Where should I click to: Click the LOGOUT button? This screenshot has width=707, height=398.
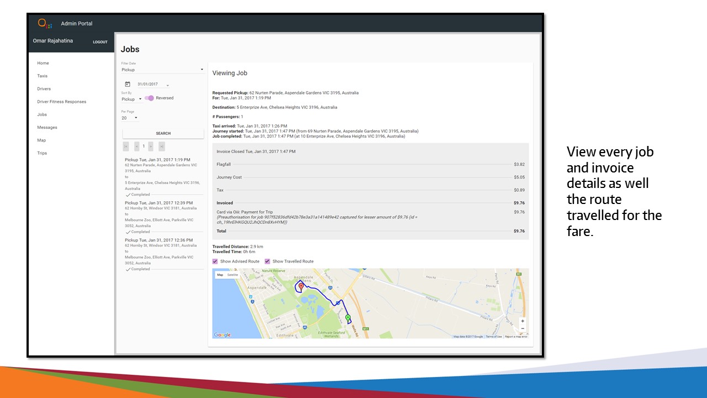tap(100, 42)
